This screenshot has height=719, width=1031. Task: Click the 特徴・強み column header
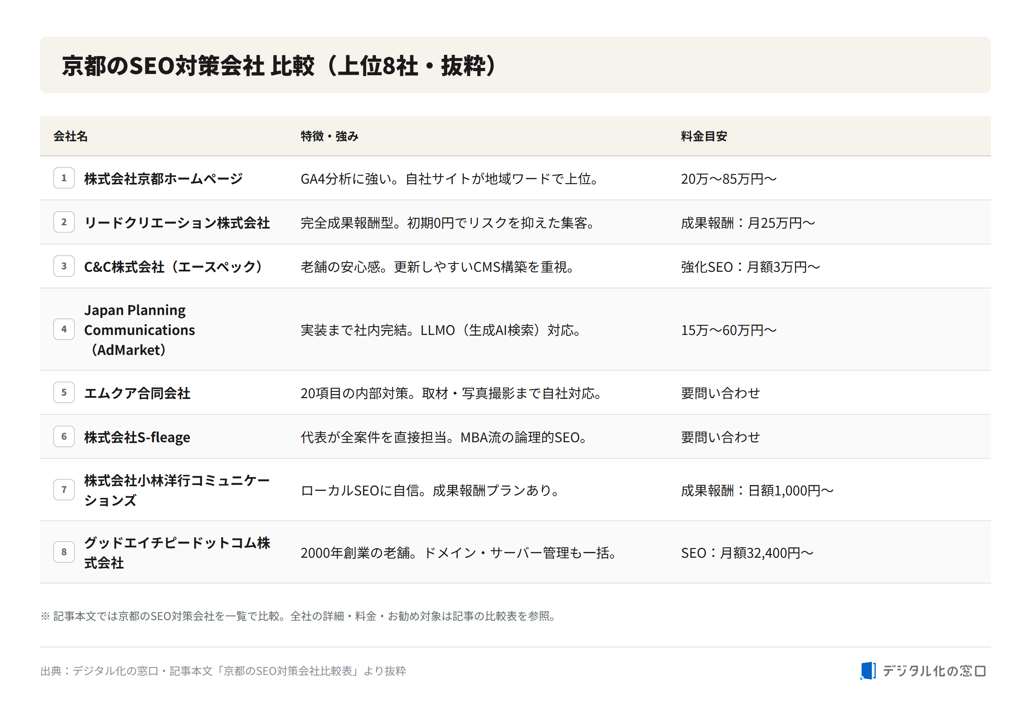pyautogui.click(x=329, y=136)
